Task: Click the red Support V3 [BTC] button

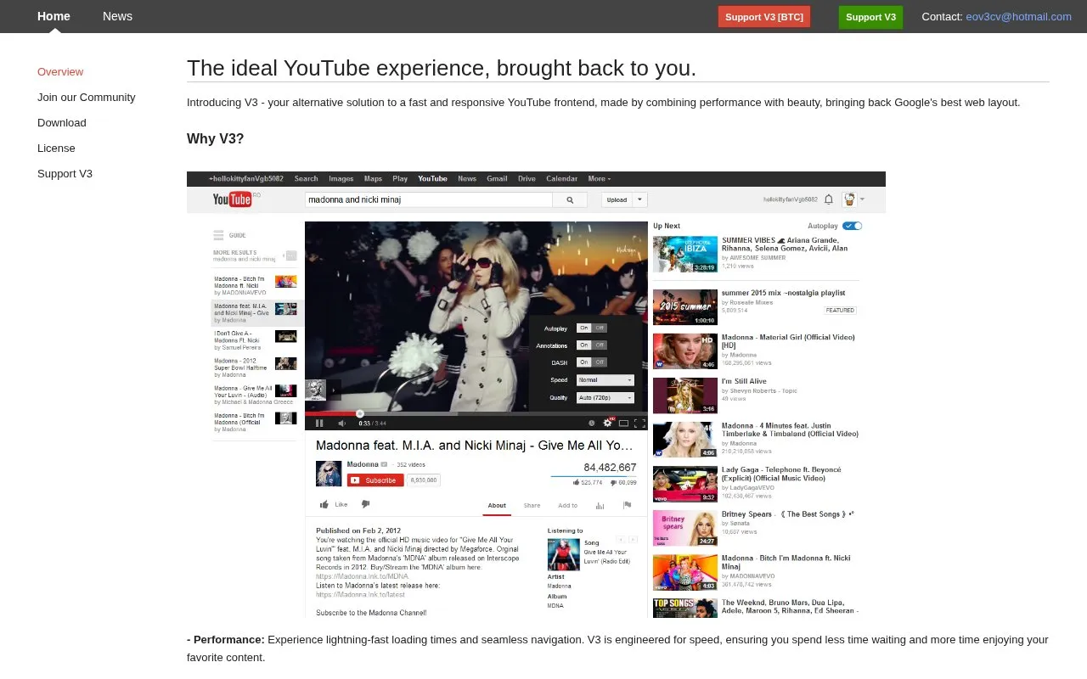Action: (764, 17)
